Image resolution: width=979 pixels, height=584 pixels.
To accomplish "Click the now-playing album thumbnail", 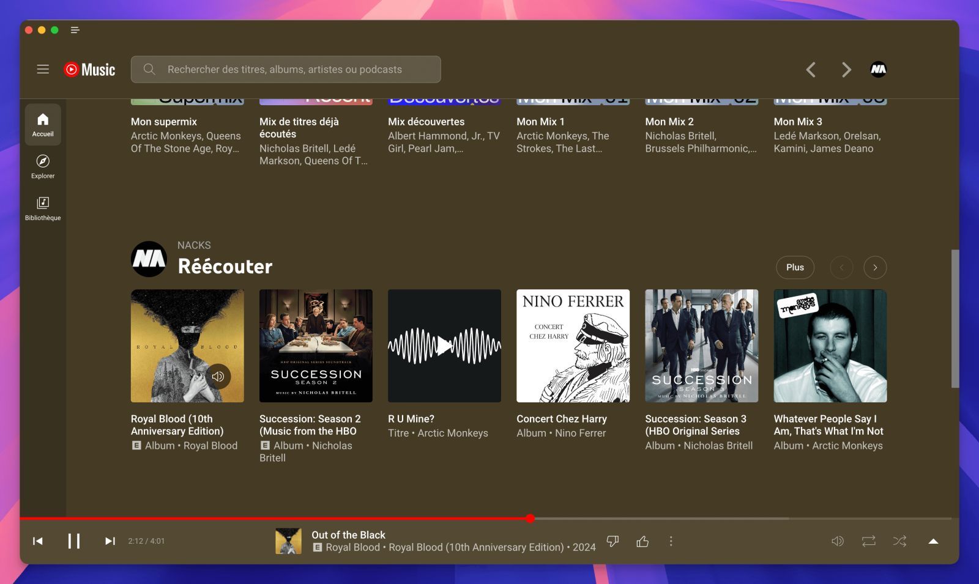I will [x=288, y=541].
